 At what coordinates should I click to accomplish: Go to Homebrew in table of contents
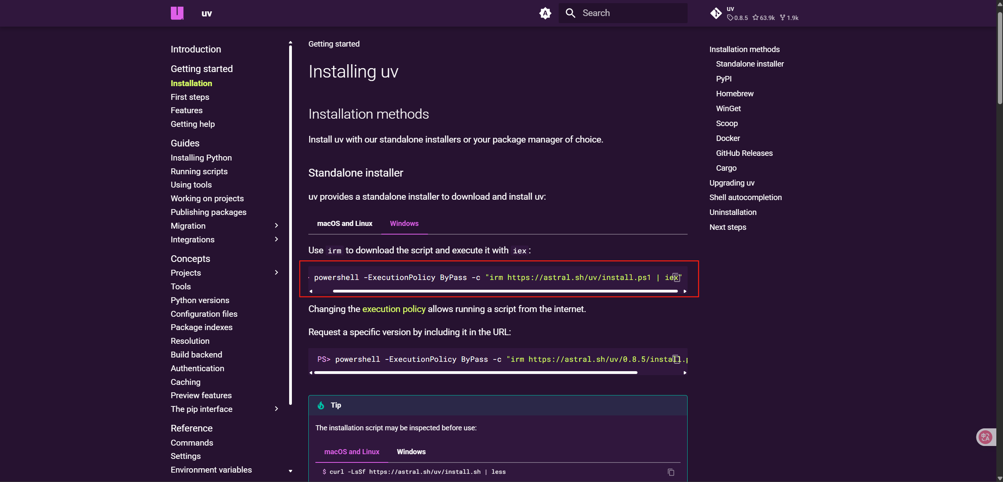[734, 94]
